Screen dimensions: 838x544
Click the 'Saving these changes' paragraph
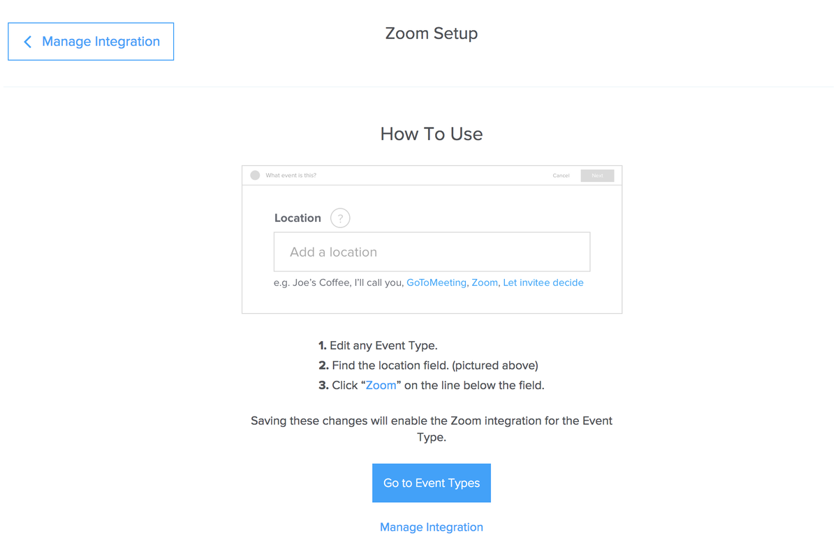(432, 429)
